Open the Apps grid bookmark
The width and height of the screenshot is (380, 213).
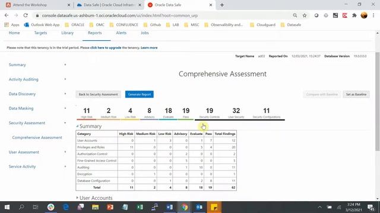pyautogui.click(x=12, y=25)
